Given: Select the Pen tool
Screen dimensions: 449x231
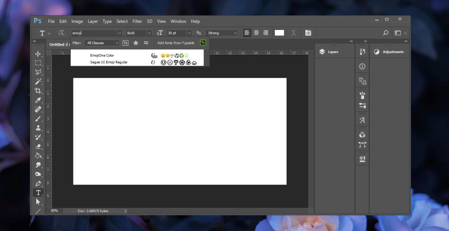Looking at the screenshot, I should point(38,183).
